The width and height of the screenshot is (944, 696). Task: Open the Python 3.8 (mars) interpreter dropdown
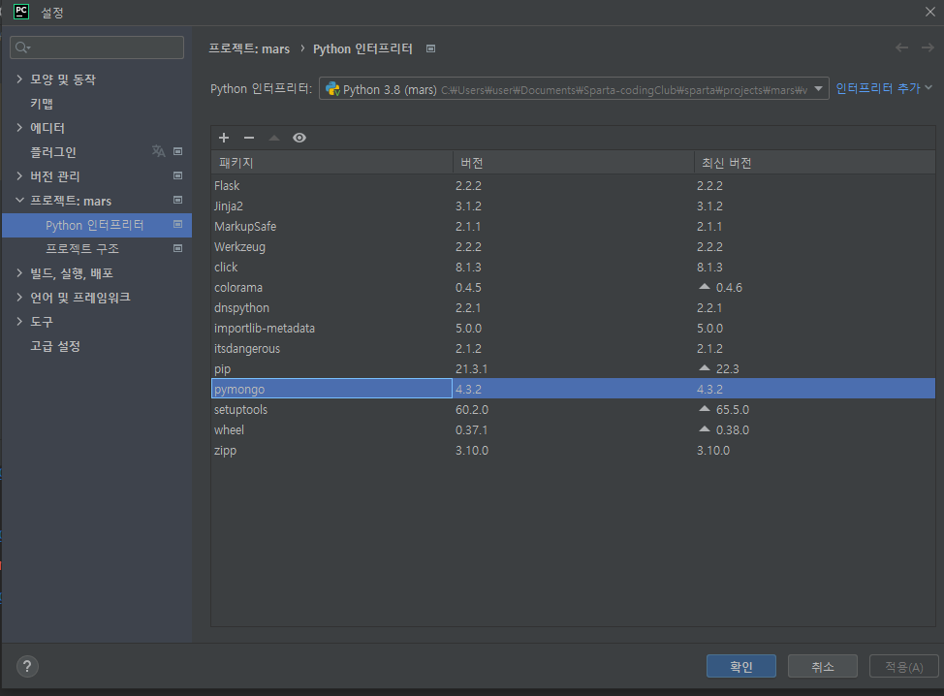coord(574,89)
